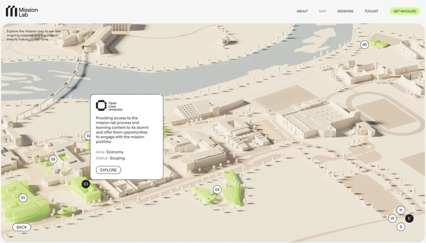Click the GET INVOLVED button
The width and height of the screenshot is (426, 243).
(x=405, y=11)
